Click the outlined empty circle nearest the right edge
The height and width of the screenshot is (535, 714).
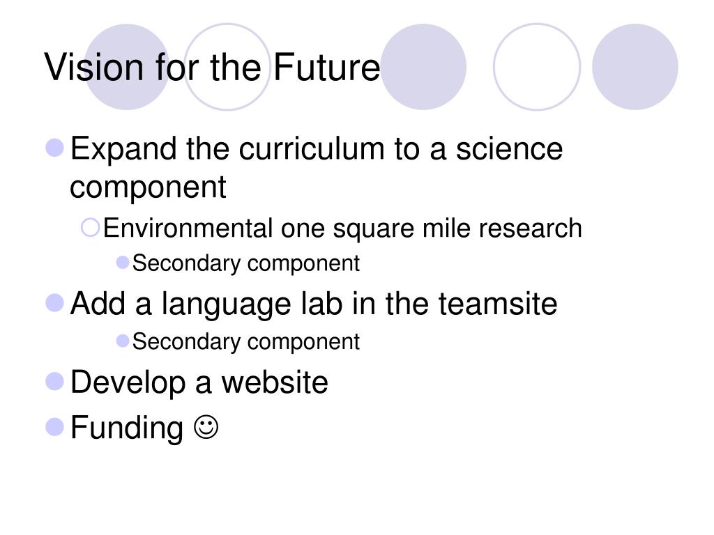point(537,67)
